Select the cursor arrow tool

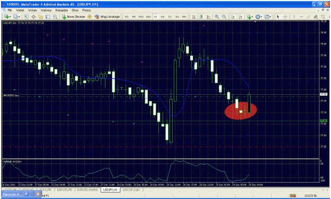click(x=278, y=16)
